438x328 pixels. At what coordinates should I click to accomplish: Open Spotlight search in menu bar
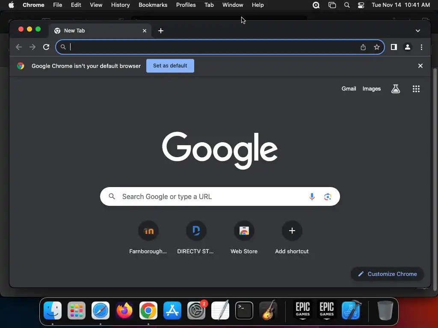[x=346, y=5]
